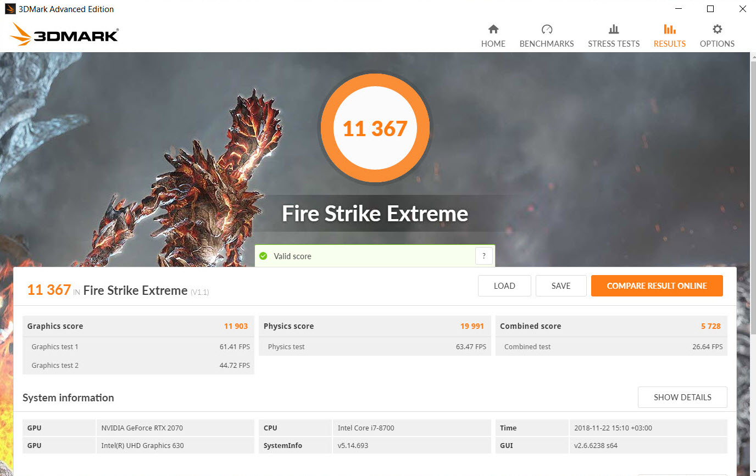Click the Physics test row
The width and height of the screenshot is (756, 476).
(x=375, y=346)
